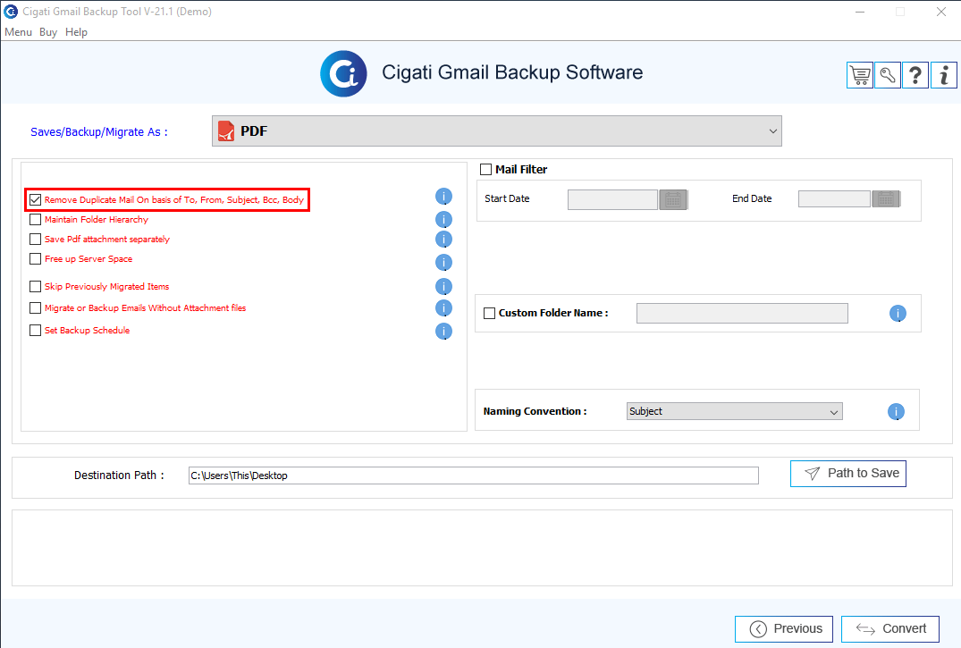Open the Menu menu
Viewport: 961px width, 648px height.
[19, 32]
